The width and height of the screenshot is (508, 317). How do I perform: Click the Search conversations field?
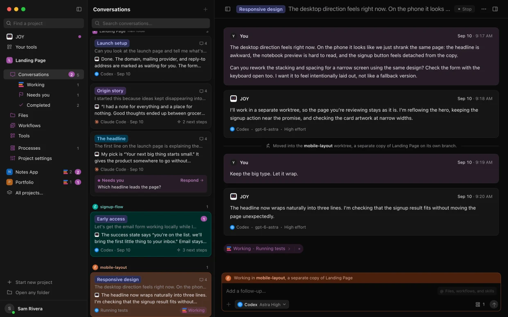(x=151, y=23)
